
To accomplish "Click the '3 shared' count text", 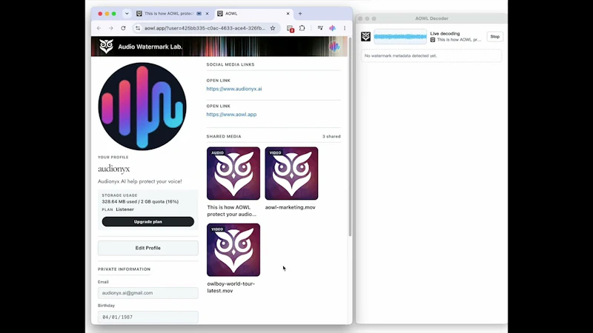I will pyautogui.click(x=331, y=136).
